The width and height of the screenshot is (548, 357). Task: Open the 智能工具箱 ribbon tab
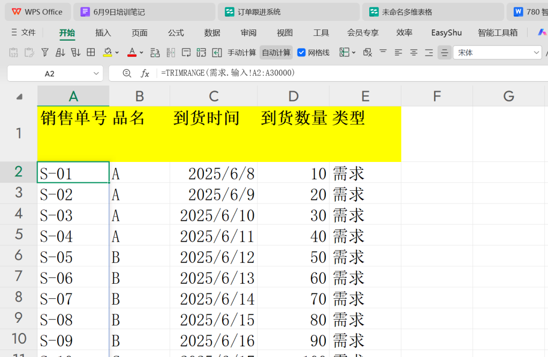[498, 33]
